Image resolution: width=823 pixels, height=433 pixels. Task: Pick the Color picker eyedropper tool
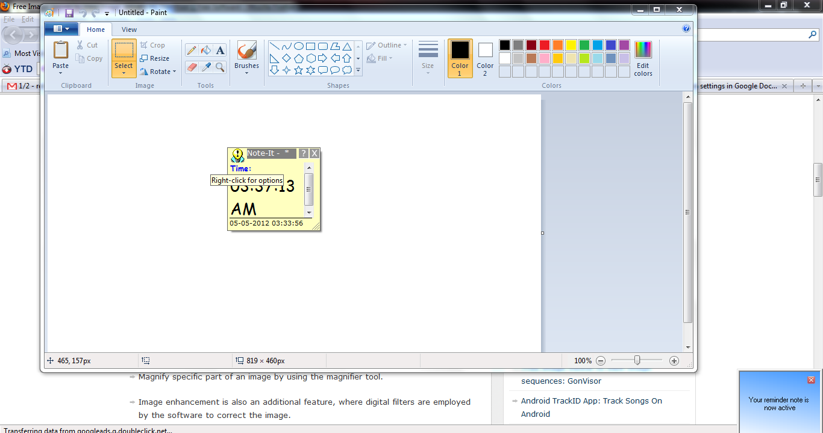tap(206, 67)
